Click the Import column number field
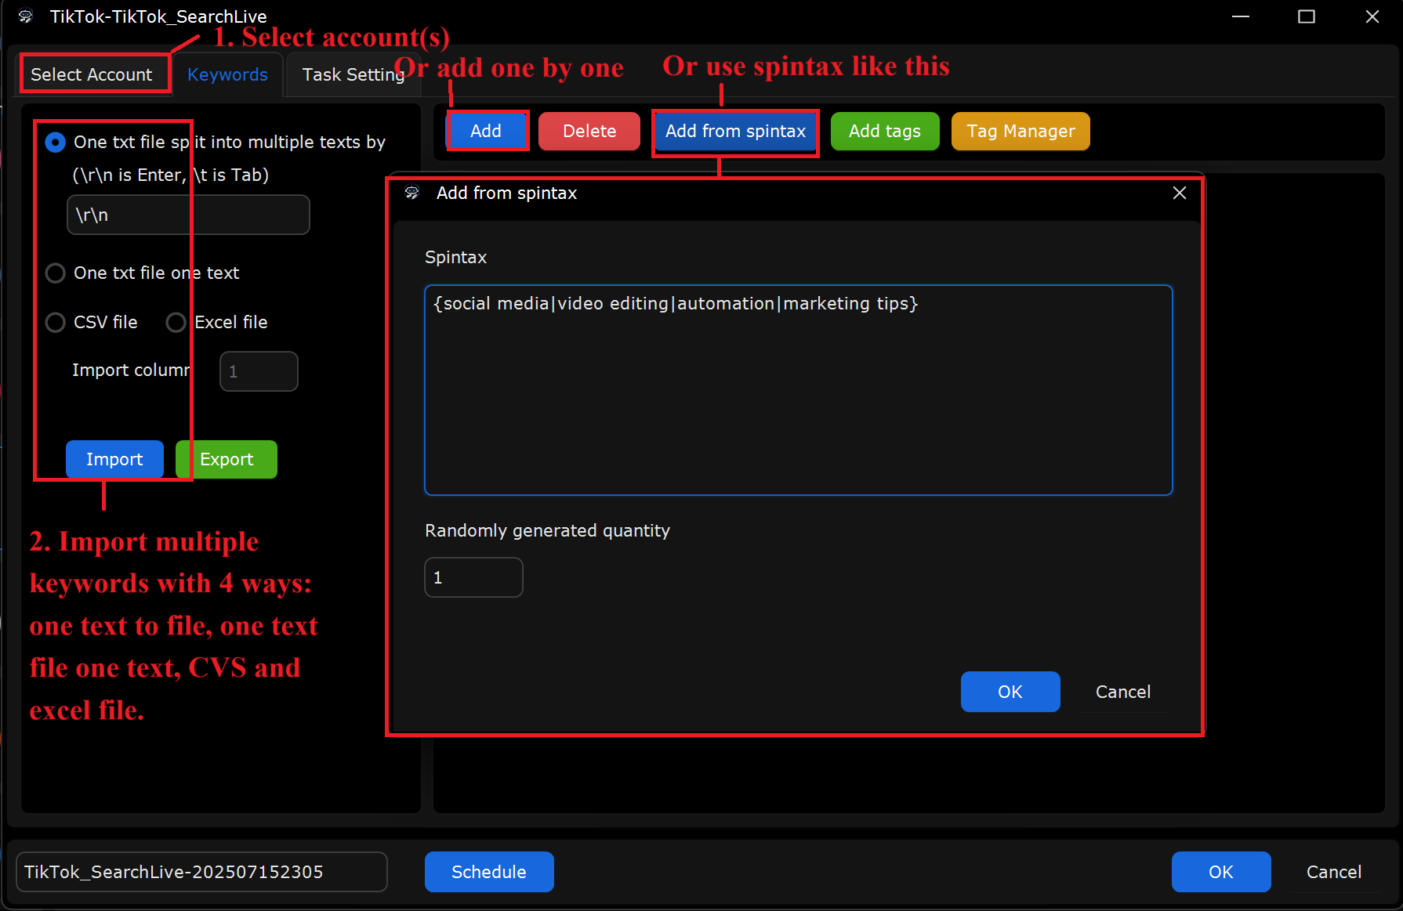Screen dimensions: 1403x911 coord(259,371)
